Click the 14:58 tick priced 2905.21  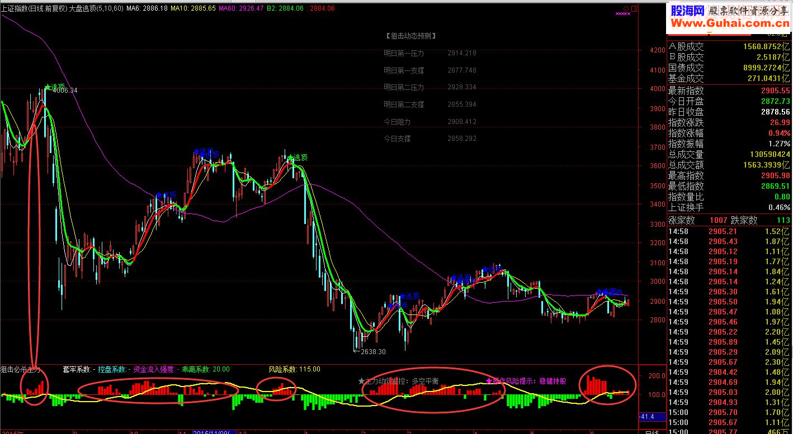click(729, 231)
